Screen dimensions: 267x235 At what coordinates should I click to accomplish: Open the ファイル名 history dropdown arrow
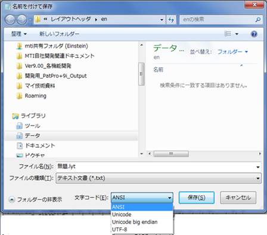[258, 167]
